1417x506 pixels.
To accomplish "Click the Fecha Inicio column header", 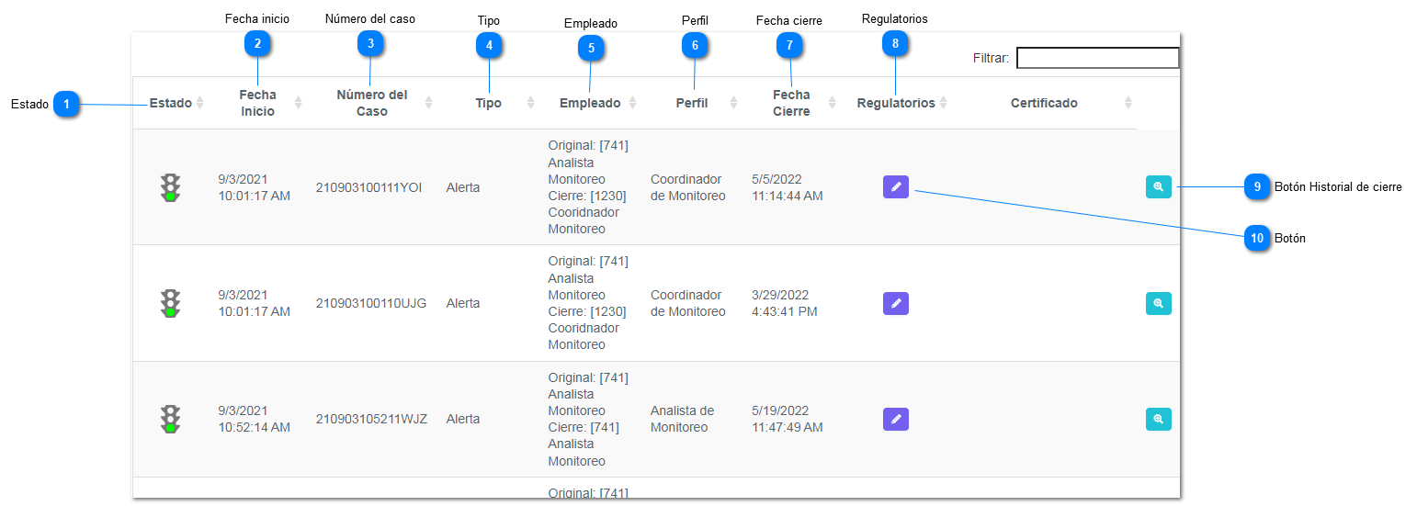I will pos(257,103).
